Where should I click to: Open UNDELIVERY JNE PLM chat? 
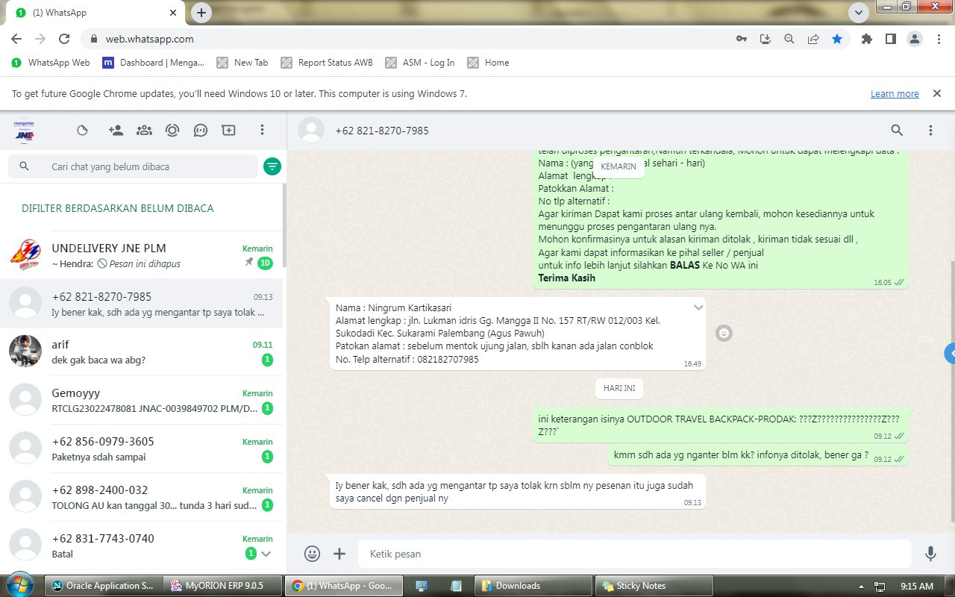tap(142, 255)
